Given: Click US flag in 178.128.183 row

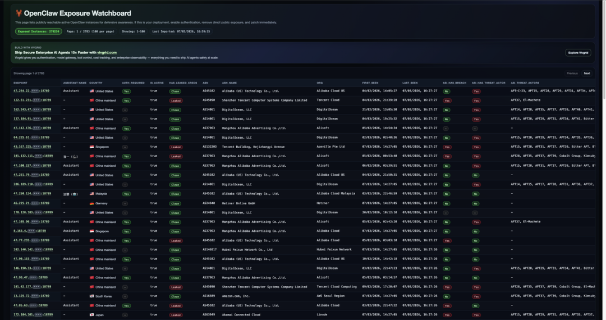Looking at the screenshot, I should pos(91,213).
